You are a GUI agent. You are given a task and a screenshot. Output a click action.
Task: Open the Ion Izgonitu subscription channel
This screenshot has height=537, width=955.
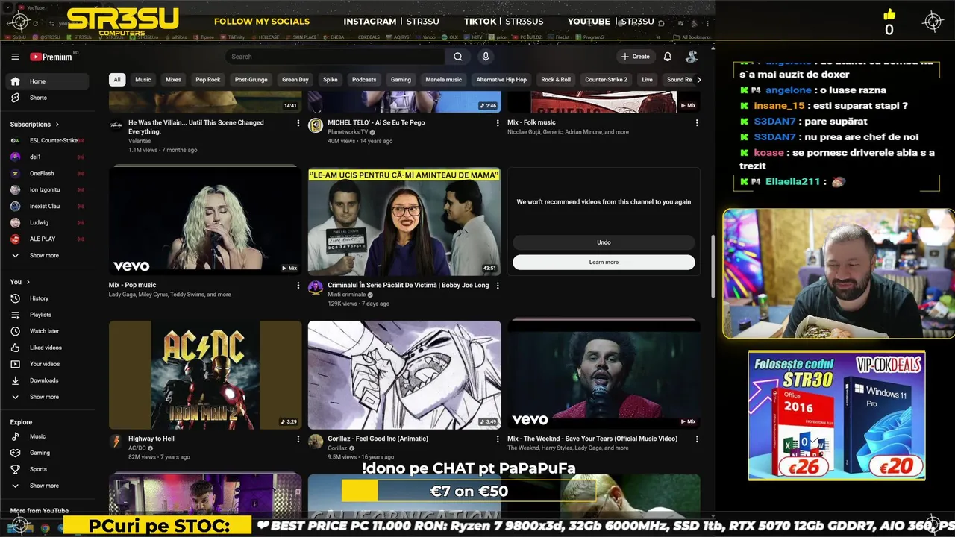click(x=48, y=189)
